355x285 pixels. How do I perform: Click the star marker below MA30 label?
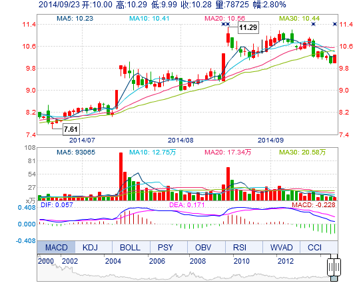pyautogui.click(x=313, y=24)
